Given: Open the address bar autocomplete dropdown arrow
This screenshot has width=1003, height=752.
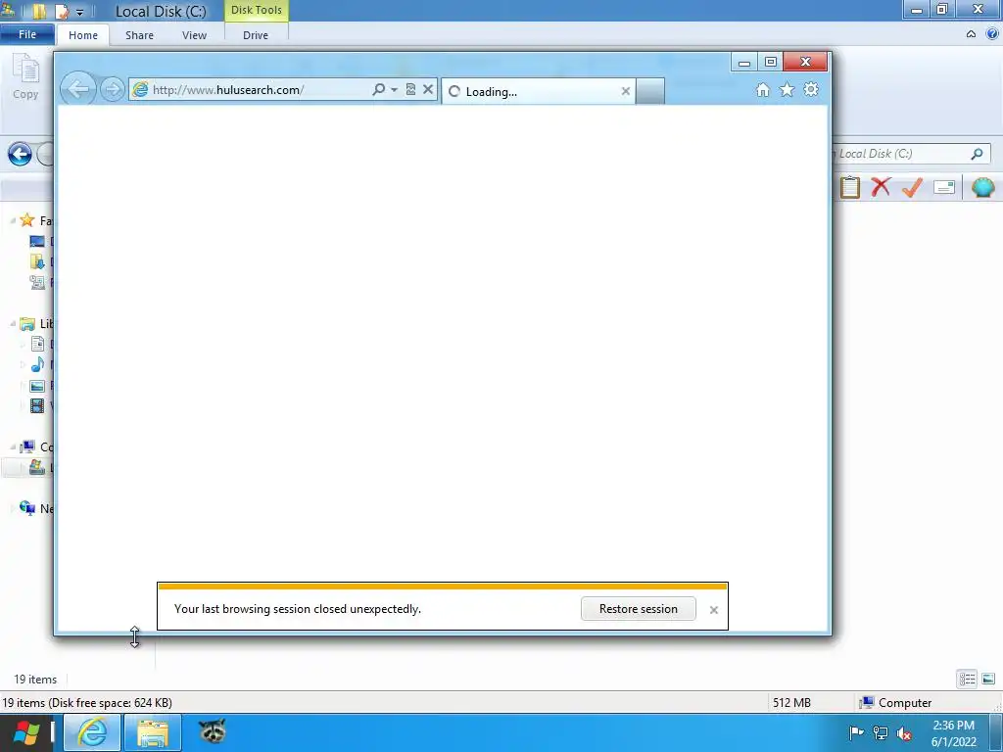Looking at the screenshot, I should coord(394,89).
